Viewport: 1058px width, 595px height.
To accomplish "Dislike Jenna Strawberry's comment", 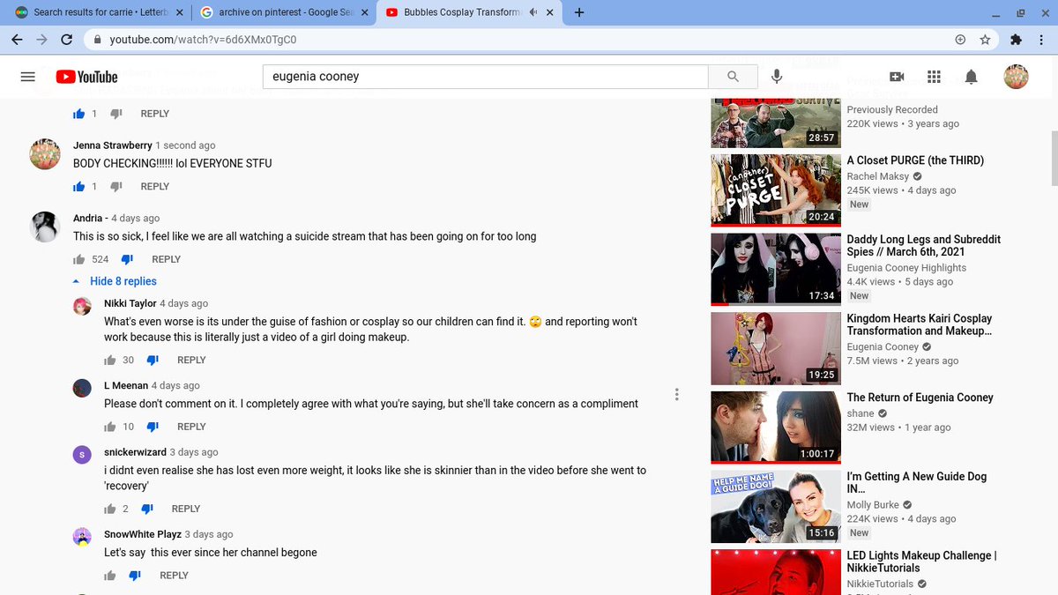I will [x=116, y=186].
